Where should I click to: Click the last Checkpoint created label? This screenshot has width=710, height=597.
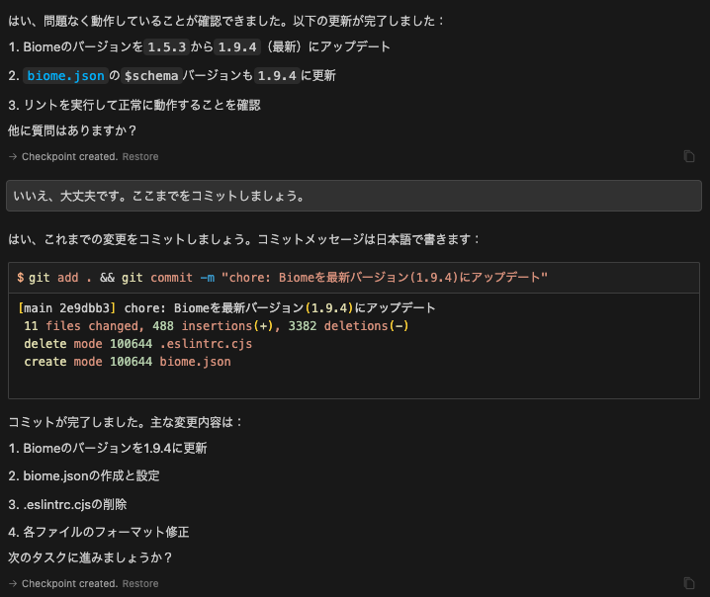coord(70,583)
